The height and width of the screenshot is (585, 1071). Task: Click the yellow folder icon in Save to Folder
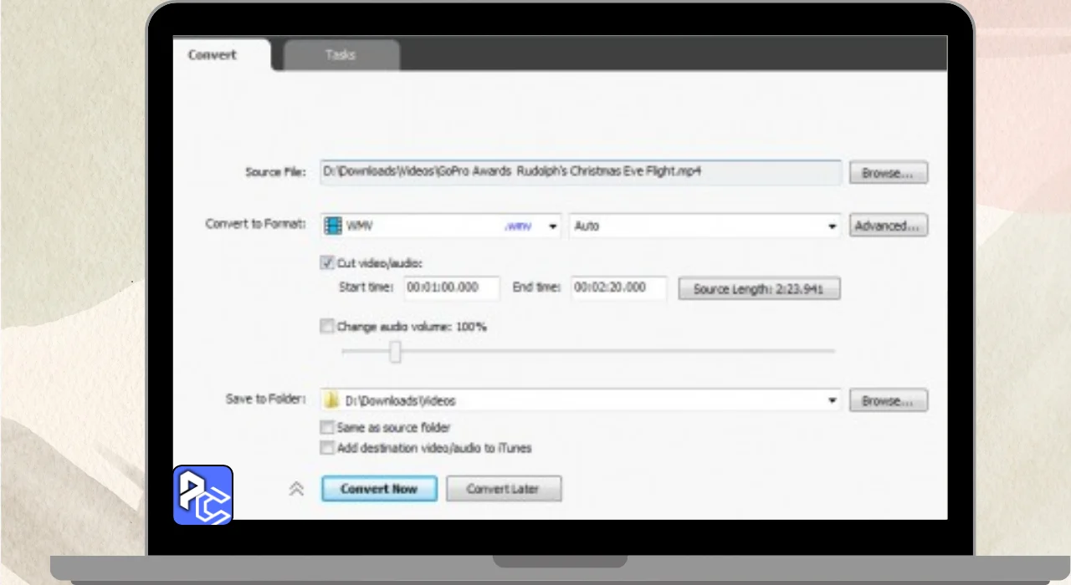tap(332, 400)
